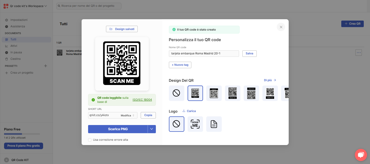The image size is (370, 164).
Task: Add a tag with '+ Nuovo tag'
Action: coord(180,65)
